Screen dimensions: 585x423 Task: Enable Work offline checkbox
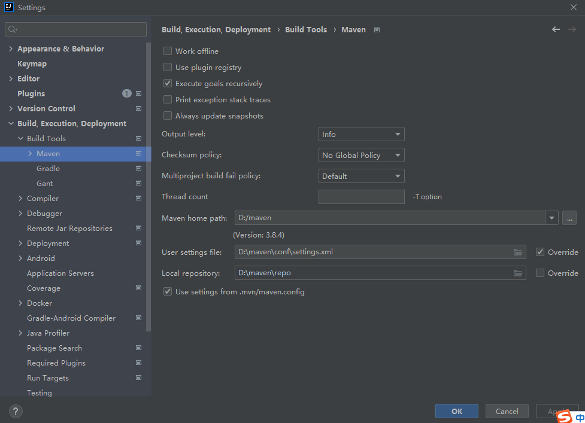(x=168, y=51)
